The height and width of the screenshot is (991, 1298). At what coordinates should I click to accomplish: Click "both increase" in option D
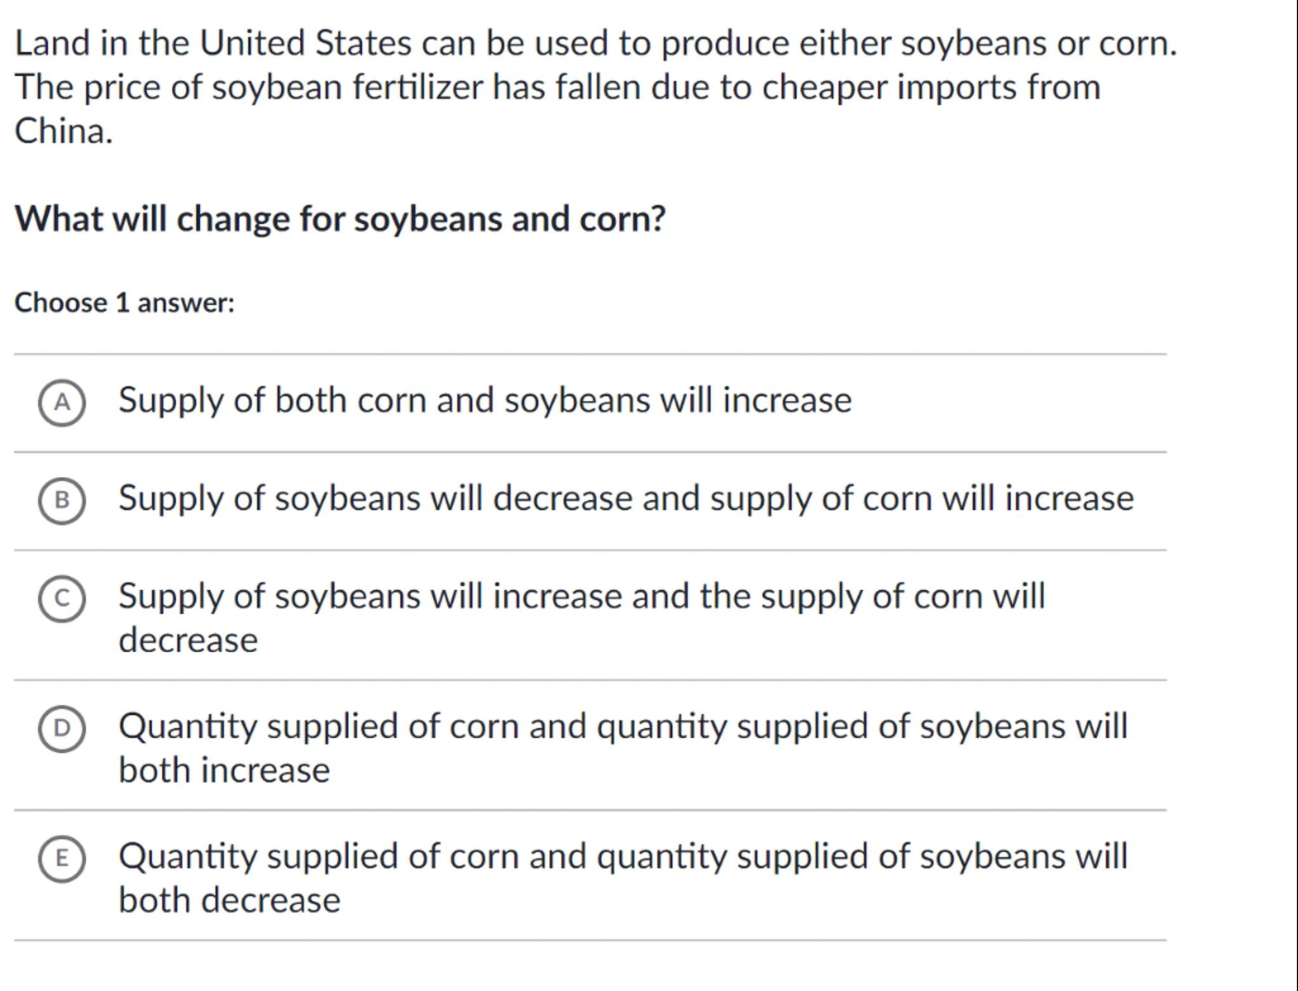tap(224, 771)
